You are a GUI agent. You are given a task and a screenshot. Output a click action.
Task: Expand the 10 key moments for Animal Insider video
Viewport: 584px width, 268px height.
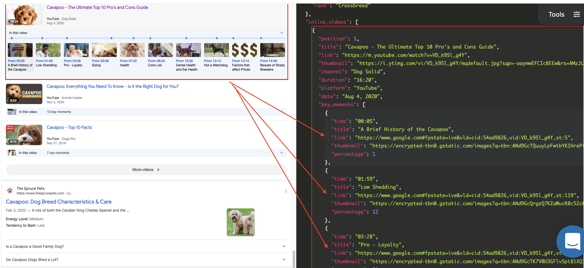(x=281, y=111)
